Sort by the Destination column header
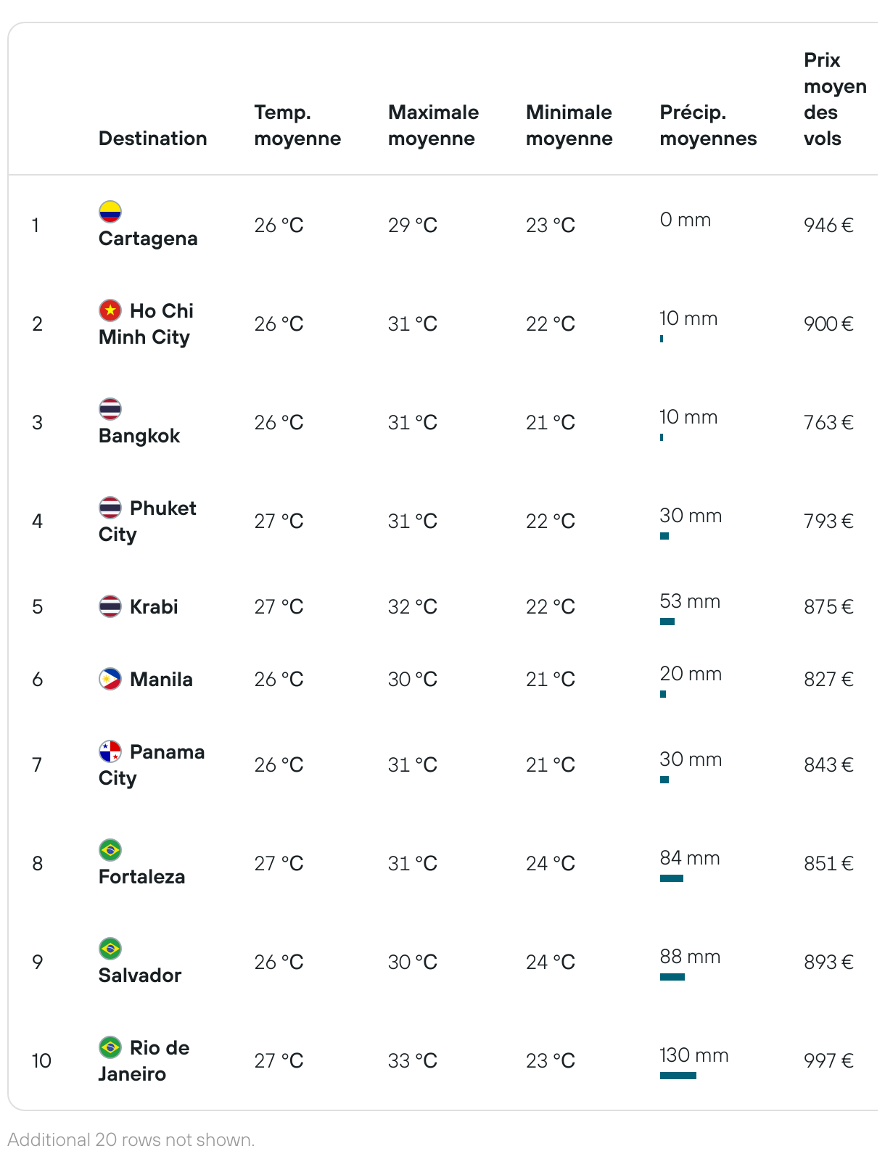885x1159 pixels. (153, 139)
